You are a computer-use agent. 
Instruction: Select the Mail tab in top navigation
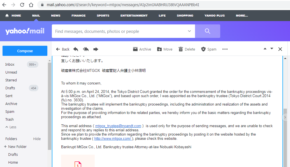36,15
